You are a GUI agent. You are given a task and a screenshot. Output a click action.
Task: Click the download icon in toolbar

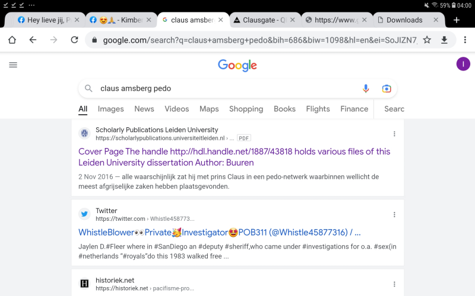[444, 40]
